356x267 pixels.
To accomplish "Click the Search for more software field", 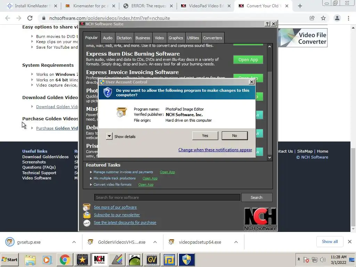I will coord(167,197).
